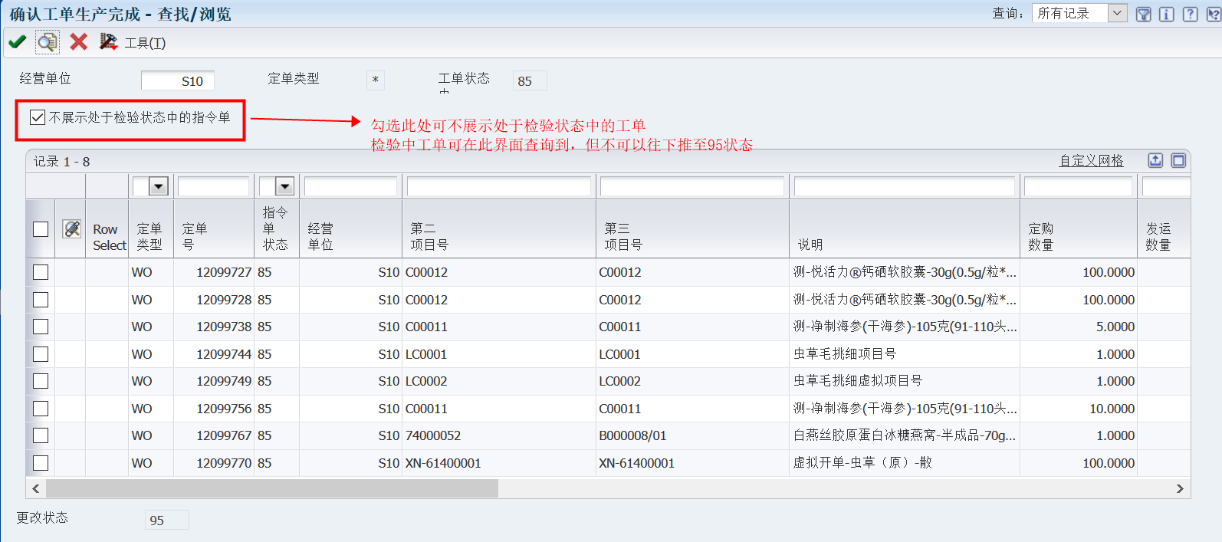Viewport: 1222px width, 542px height.
Task: Select the checkbox for order 12099756
Action: tap(41, 409)
